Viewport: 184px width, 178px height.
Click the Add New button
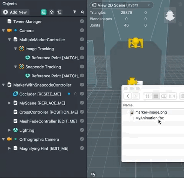[15, 12]
